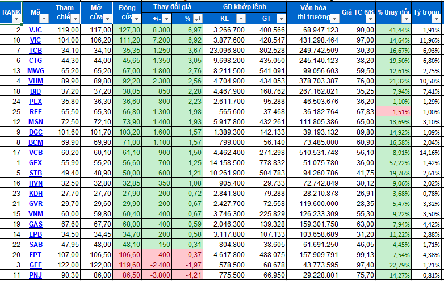The image size is (444, 281).
Task: Open the % thay đổi filter dropdown
Action: [407, 19]
